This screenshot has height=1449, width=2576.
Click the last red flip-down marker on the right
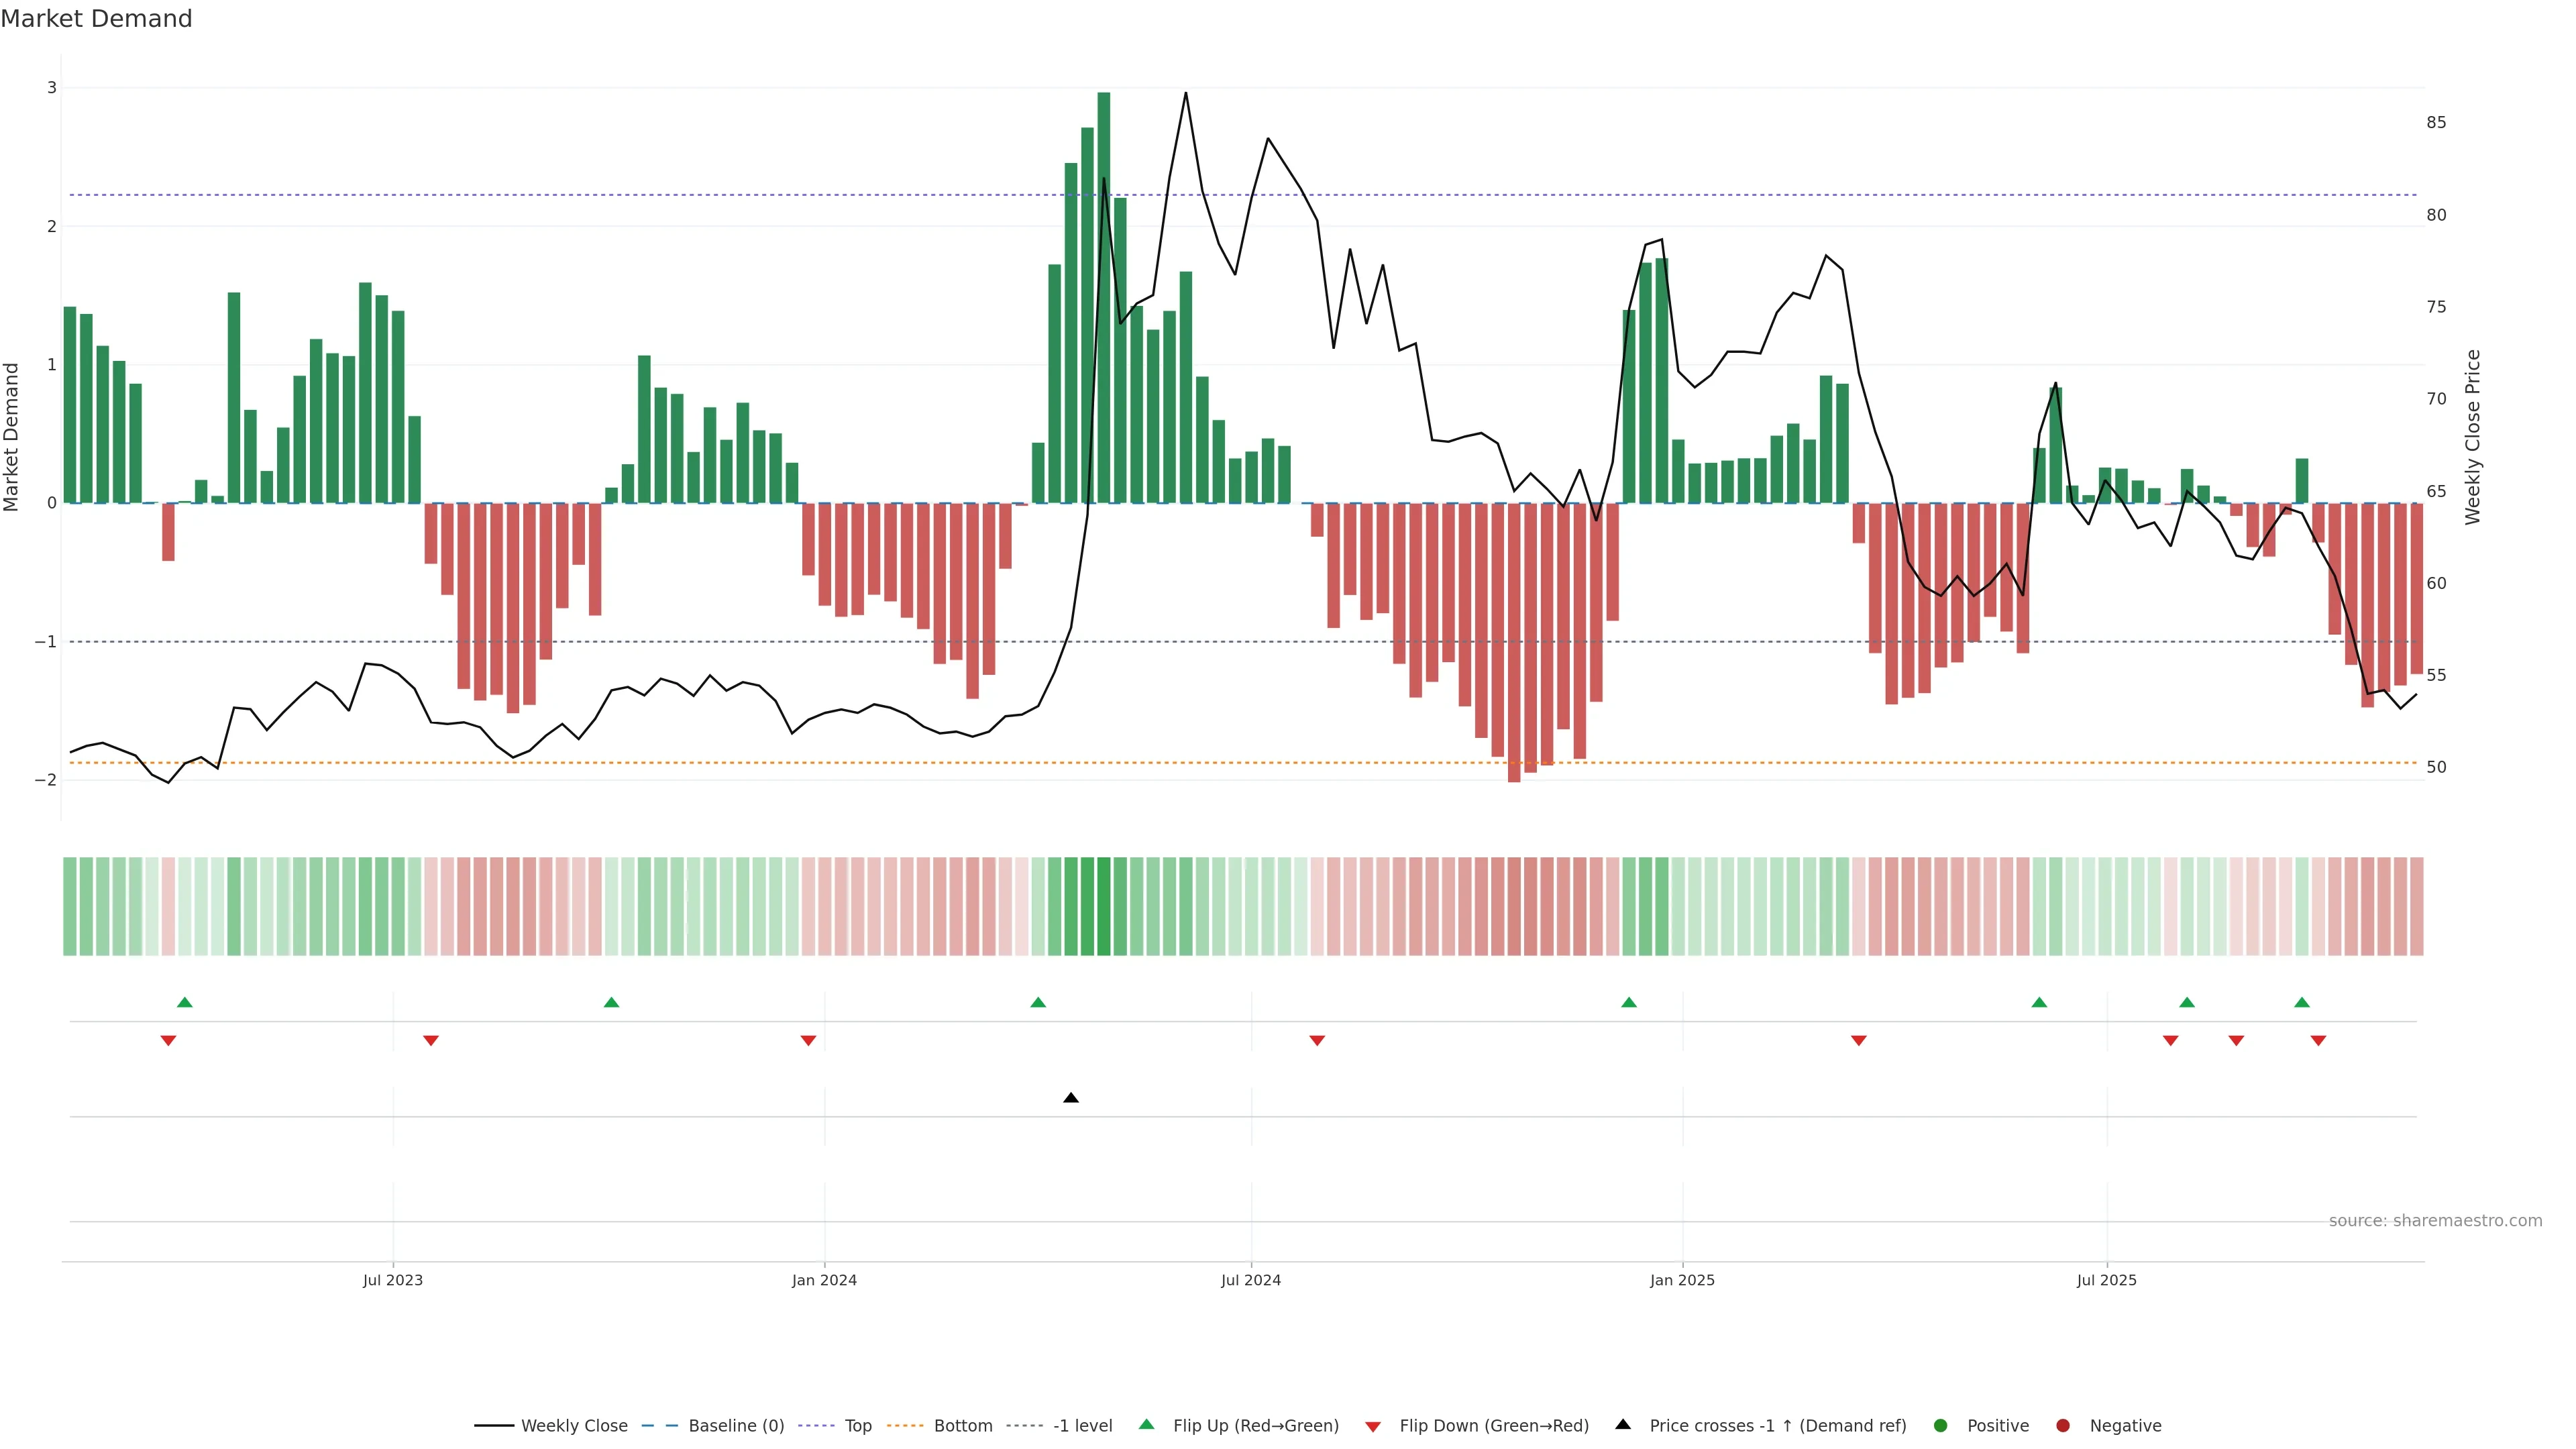tap(2318, 1041)
